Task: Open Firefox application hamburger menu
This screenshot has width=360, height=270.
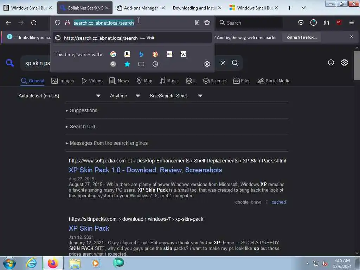Action: (352, 22)
